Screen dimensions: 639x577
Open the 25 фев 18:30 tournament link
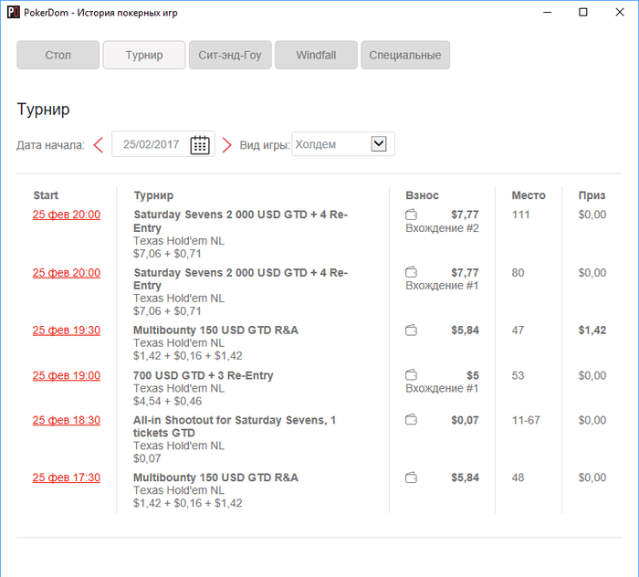point(67,420)
